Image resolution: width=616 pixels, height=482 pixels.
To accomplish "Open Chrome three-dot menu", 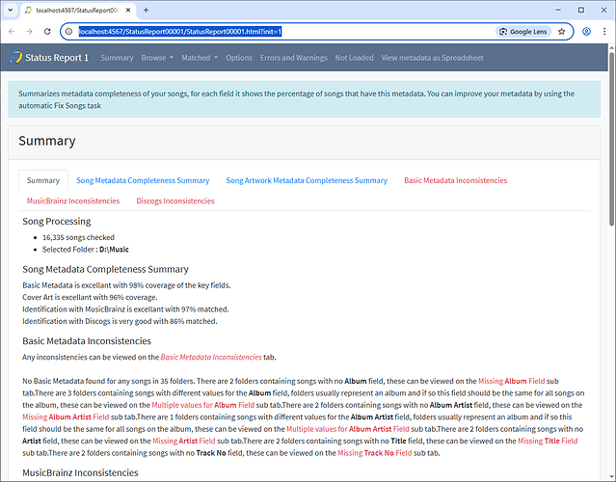I will coord(604,32).
